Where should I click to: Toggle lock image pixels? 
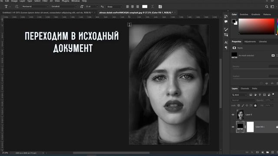(243, 105)
